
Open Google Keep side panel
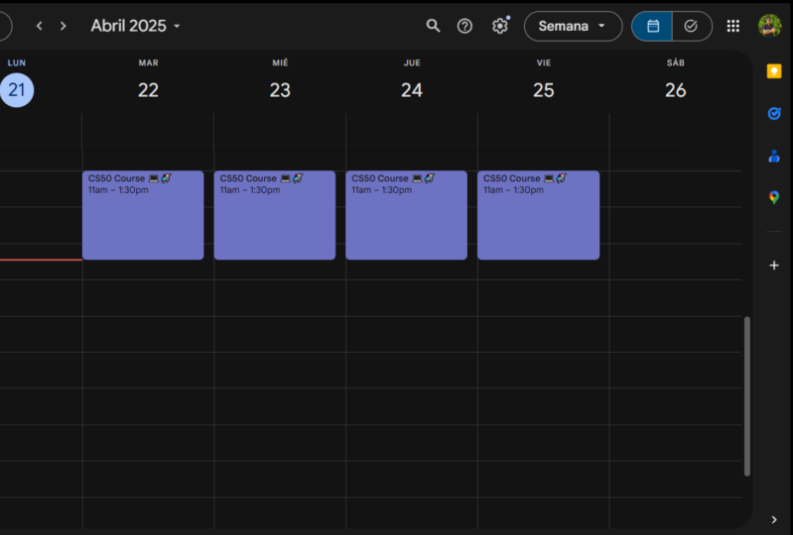click(x=774, y=71)
